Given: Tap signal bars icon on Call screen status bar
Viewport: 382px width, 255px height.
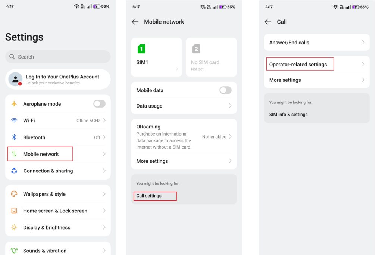Looking at the screenshot, I should pyautogui.click(x=348, y=7).
